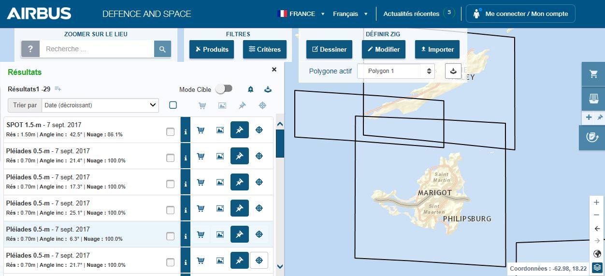605x276 pixels.
Task: Click the header batch pin icon
Action: point(242,105)
